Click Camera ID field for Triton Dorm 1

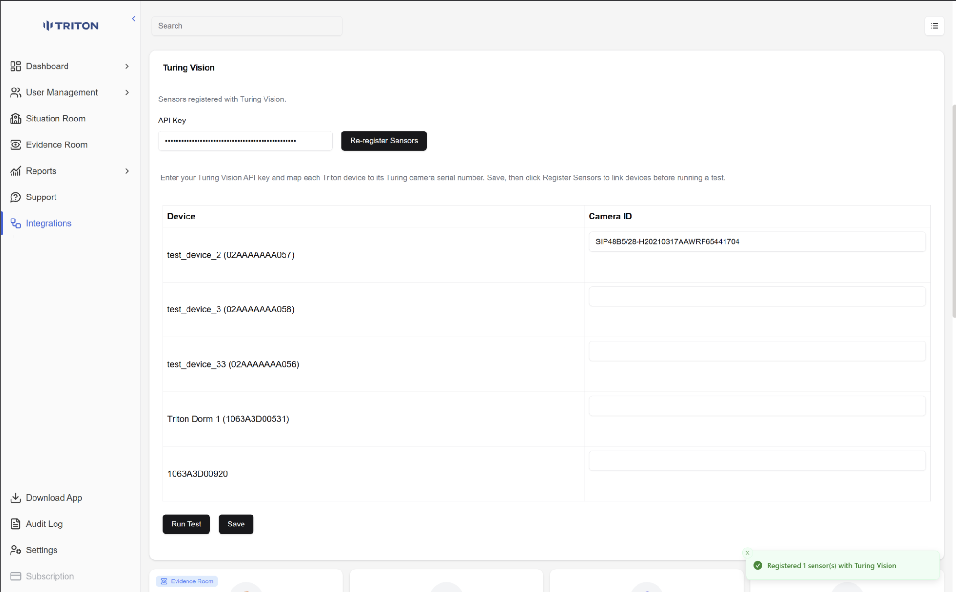(x=757, y=406)
